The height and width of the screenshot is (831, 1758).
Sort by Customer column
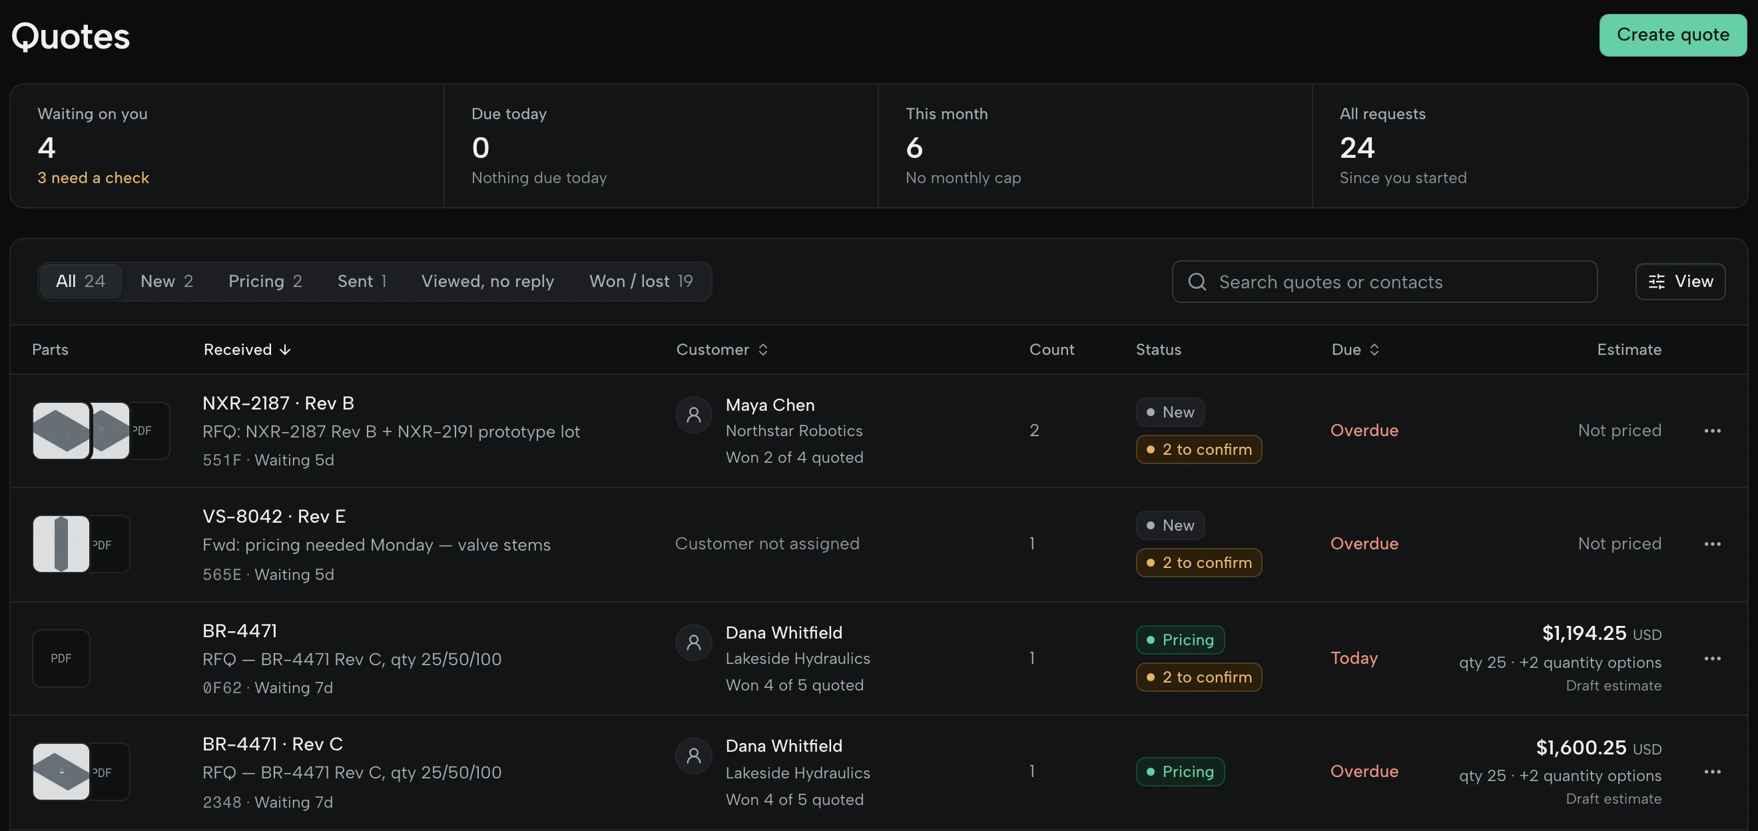(x=722, y=350)
